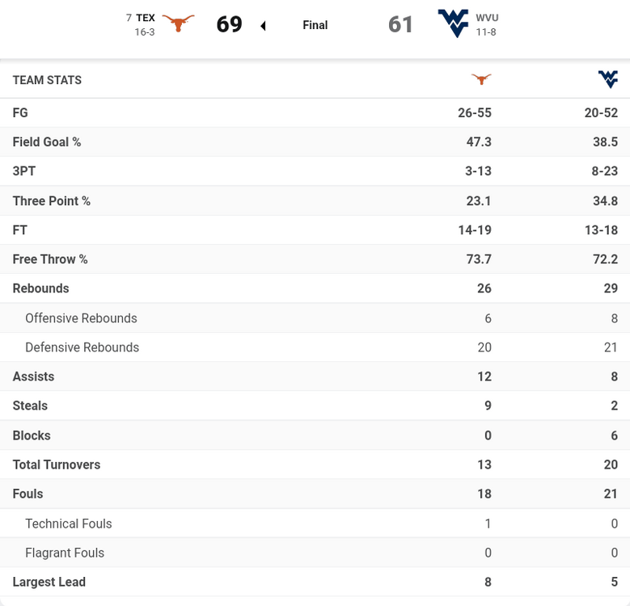Select the Technical Fouls sub-row
The width and height of the screenshot is (630, 606).
pyautogui.click(x=69, y=524)
